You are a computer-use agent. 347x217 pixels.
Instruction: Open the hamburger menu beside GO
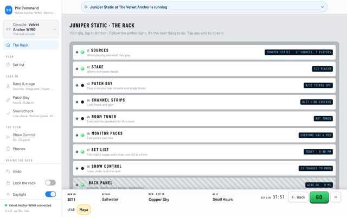[x=336, y=197]
